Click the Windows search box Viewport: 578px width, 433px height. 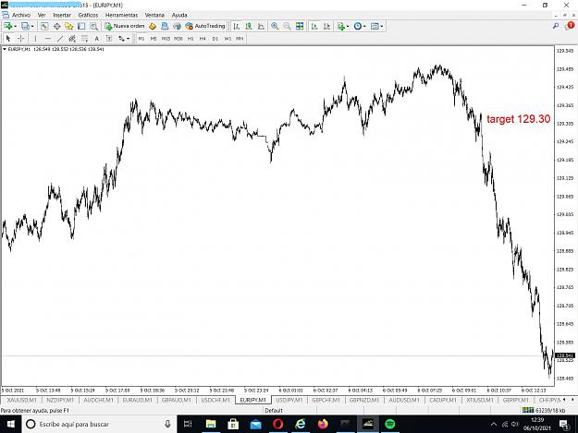coord(100,424)
